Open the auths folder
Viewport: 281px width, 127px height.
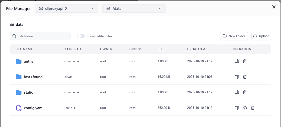coord(28,61)
